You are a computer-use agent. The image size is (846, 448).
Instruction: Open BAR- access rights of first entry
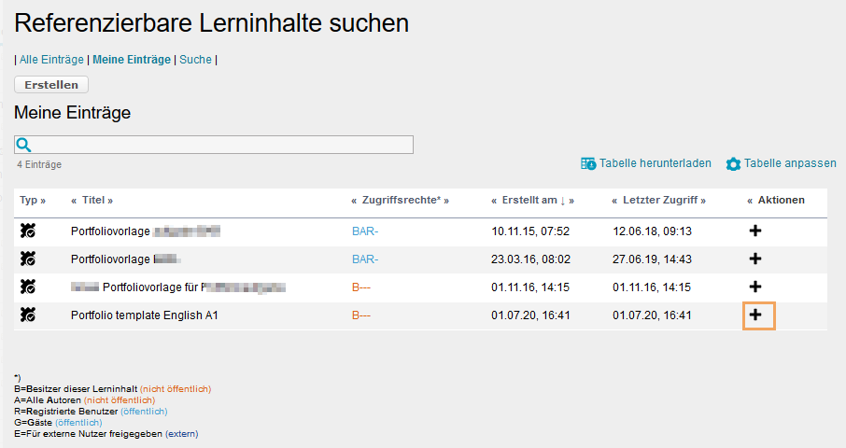[x=364, y=231]
